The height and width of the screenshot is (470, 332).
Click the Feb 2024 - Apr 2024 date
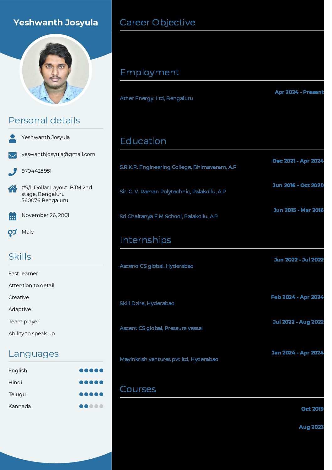coord(297,297)
